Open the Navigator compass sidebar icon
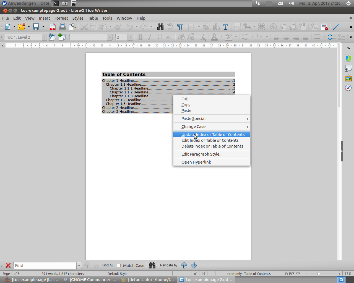Viewport: 354px width, 283px height. 348,88
